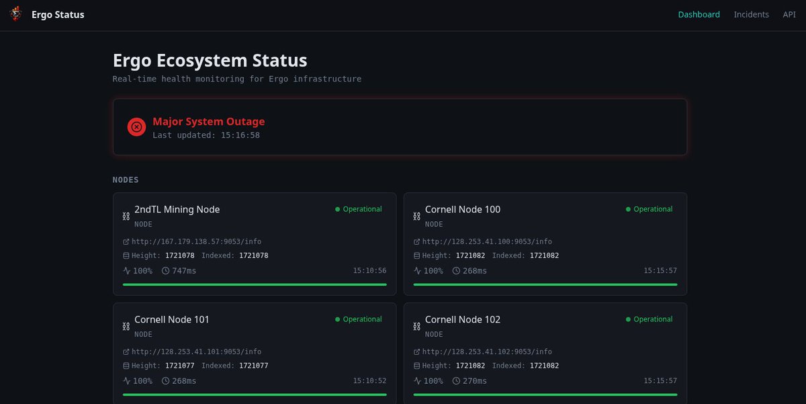Click the red Major System Outage icon
The height and width of the screenshot is (404, 806).
click(x=136, y=126)
